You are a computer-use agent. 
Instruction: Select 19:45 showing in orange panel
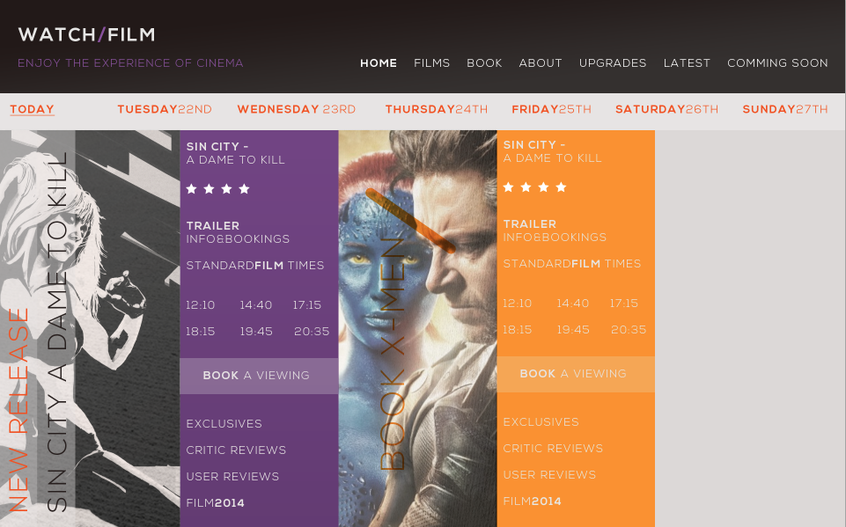(x=573, y=330)
